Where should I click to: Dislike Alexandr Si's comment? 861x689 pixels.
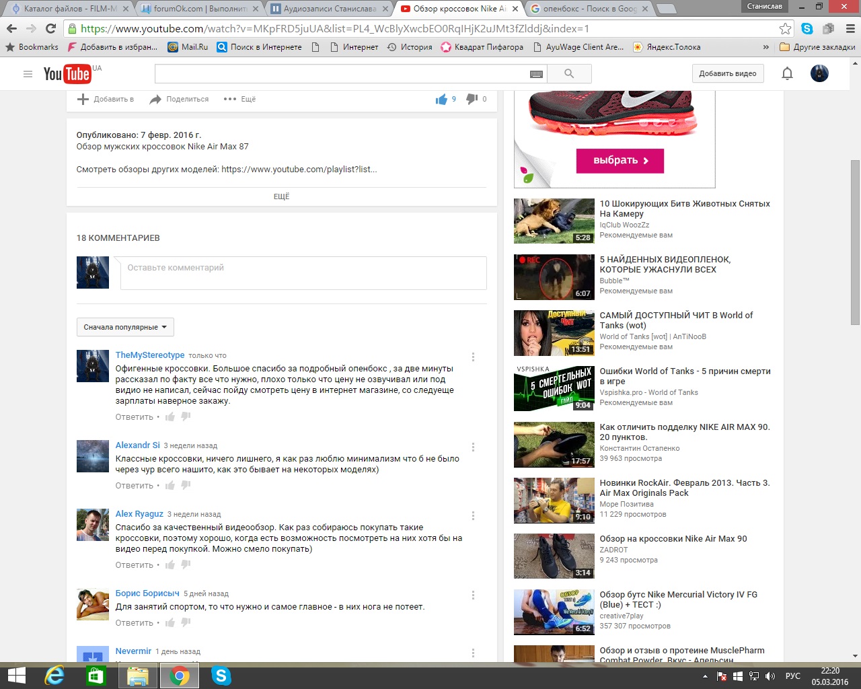(186, 486)
